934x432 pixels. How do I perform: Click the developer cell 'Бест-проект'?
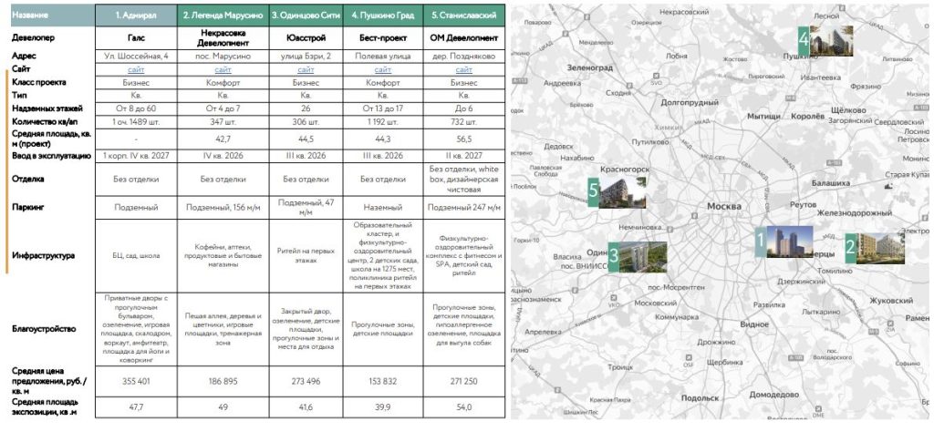click(x=382, y=38)
